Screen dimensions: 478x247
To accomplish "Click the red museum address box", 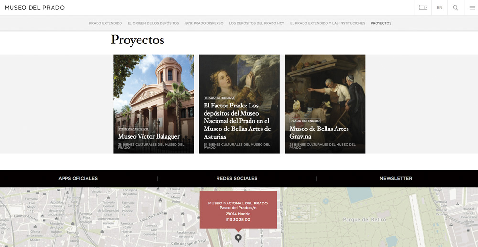I will pos(238,210).
